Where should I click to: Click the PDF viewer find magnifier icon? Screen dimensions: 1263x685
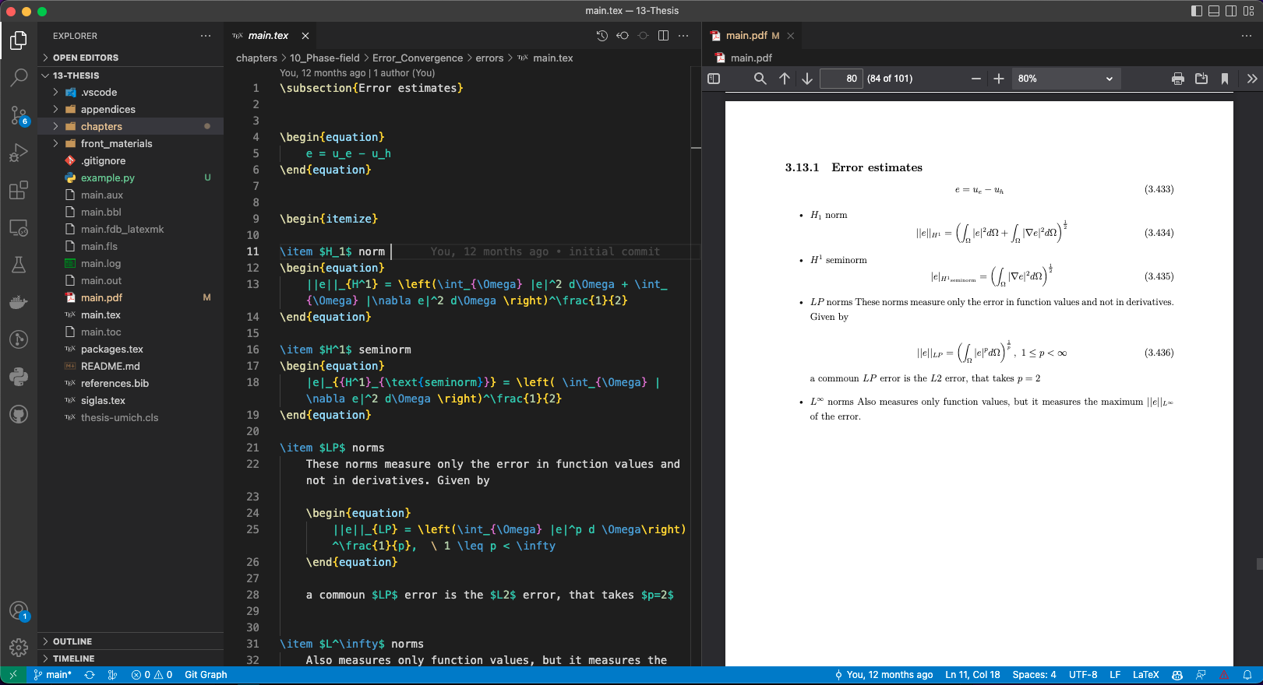760,79
